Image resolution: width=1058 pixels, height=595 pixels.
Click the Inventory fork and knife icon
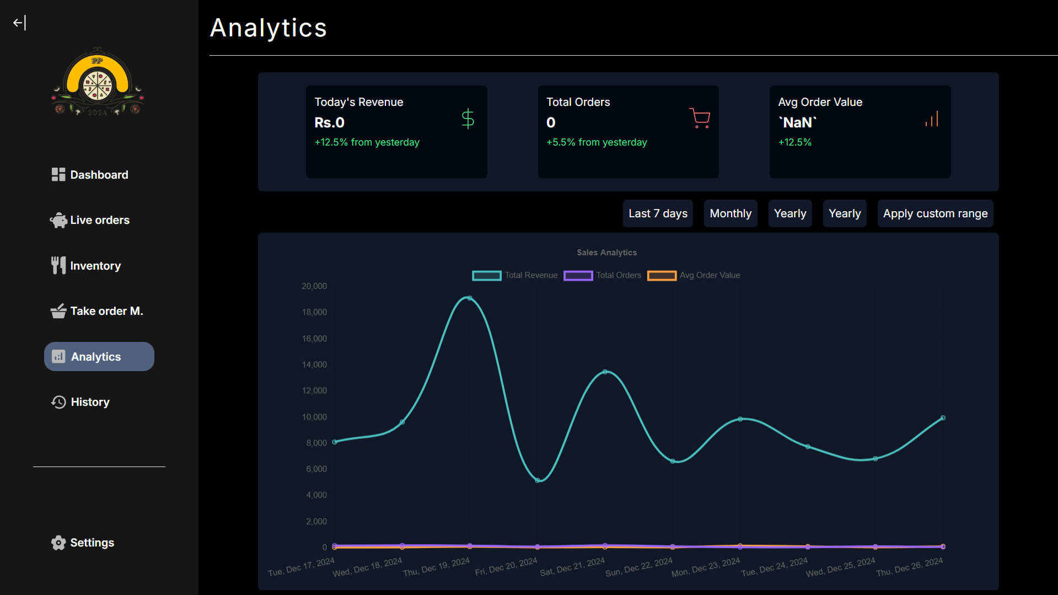point(58,265)
